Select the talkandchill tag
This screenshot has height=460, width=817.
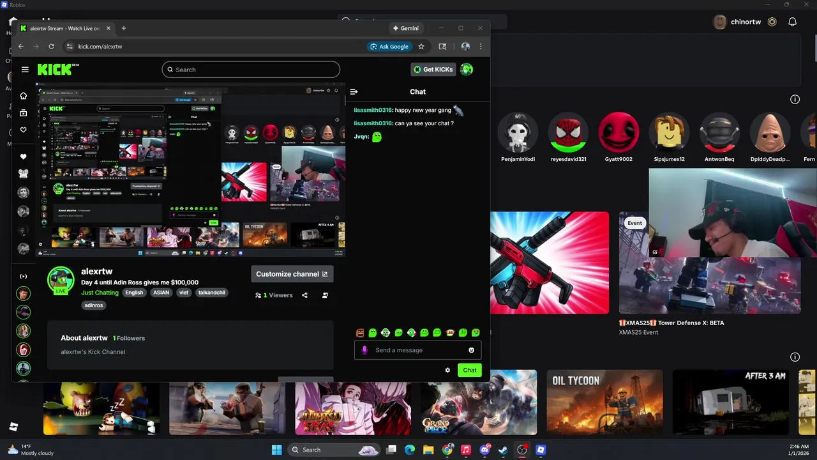tap(211, 293)
